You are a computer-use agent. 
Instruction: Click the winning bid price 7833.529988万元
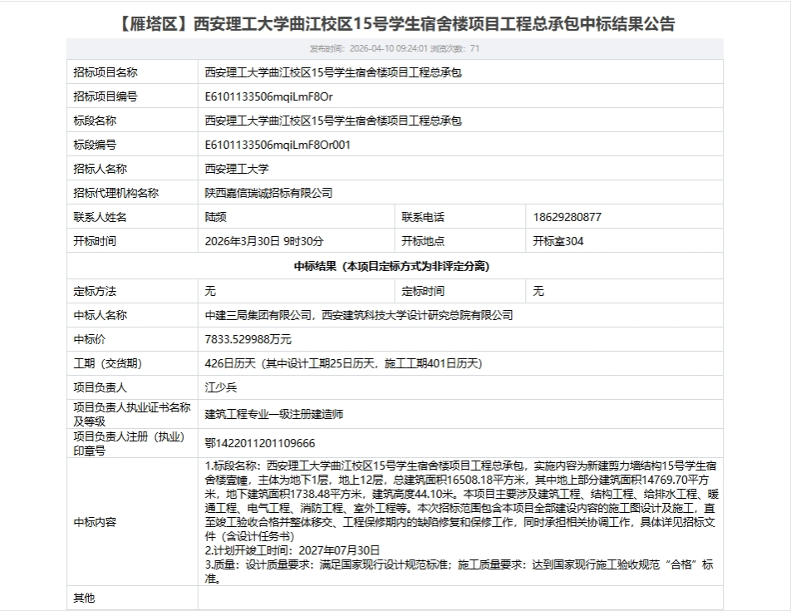point(248,339)
